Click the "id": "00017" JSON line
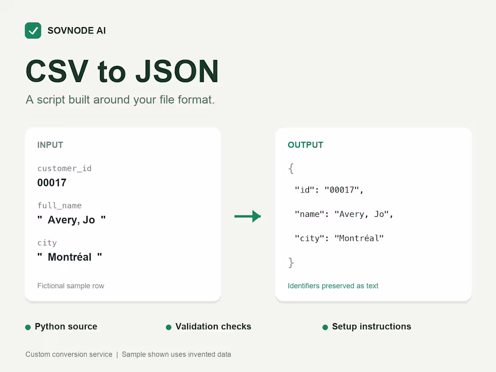Viewport: 496px width, 372px height. pyautogui.click(x=329, y=190)
